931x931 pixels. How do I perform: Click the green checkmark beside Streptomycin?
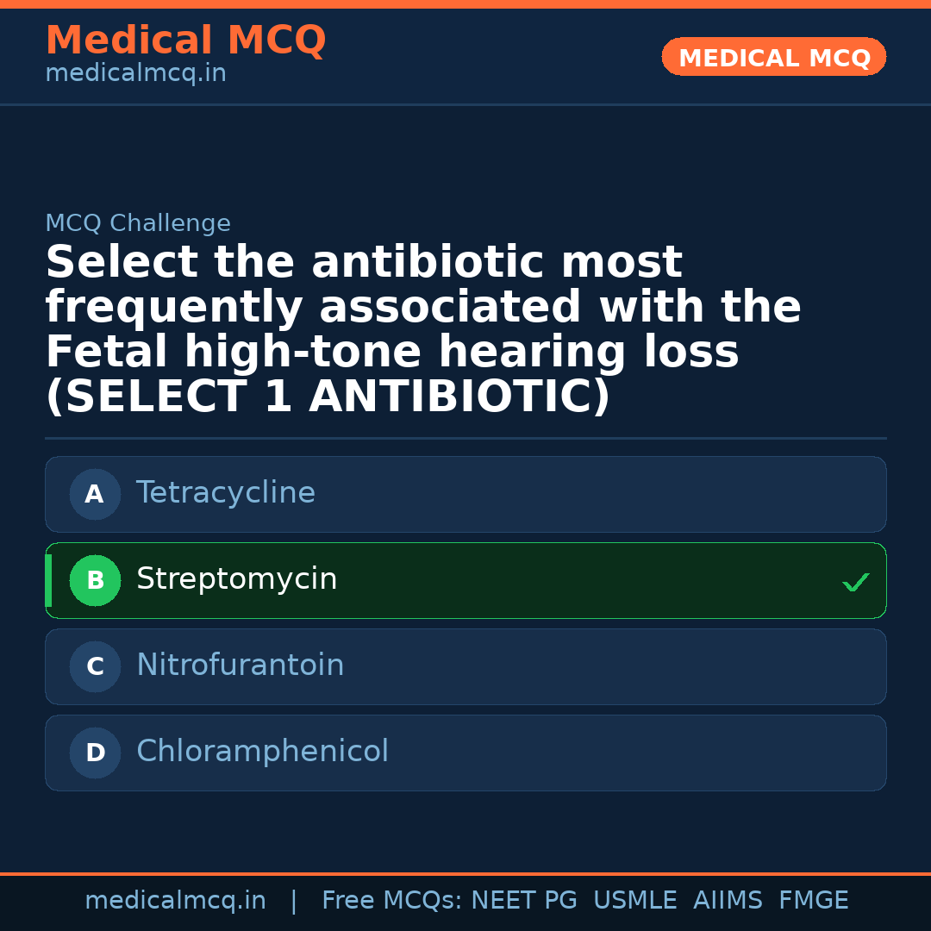(855, 583)
